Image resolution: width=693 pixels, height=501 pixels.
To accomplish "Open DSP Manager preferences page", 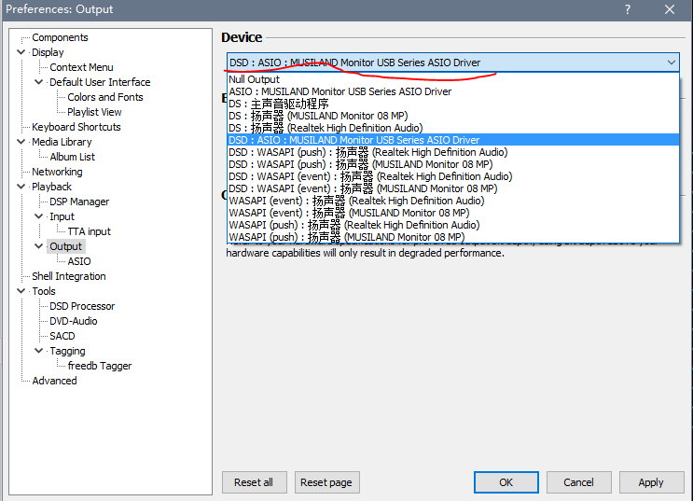I will point(79,202).
